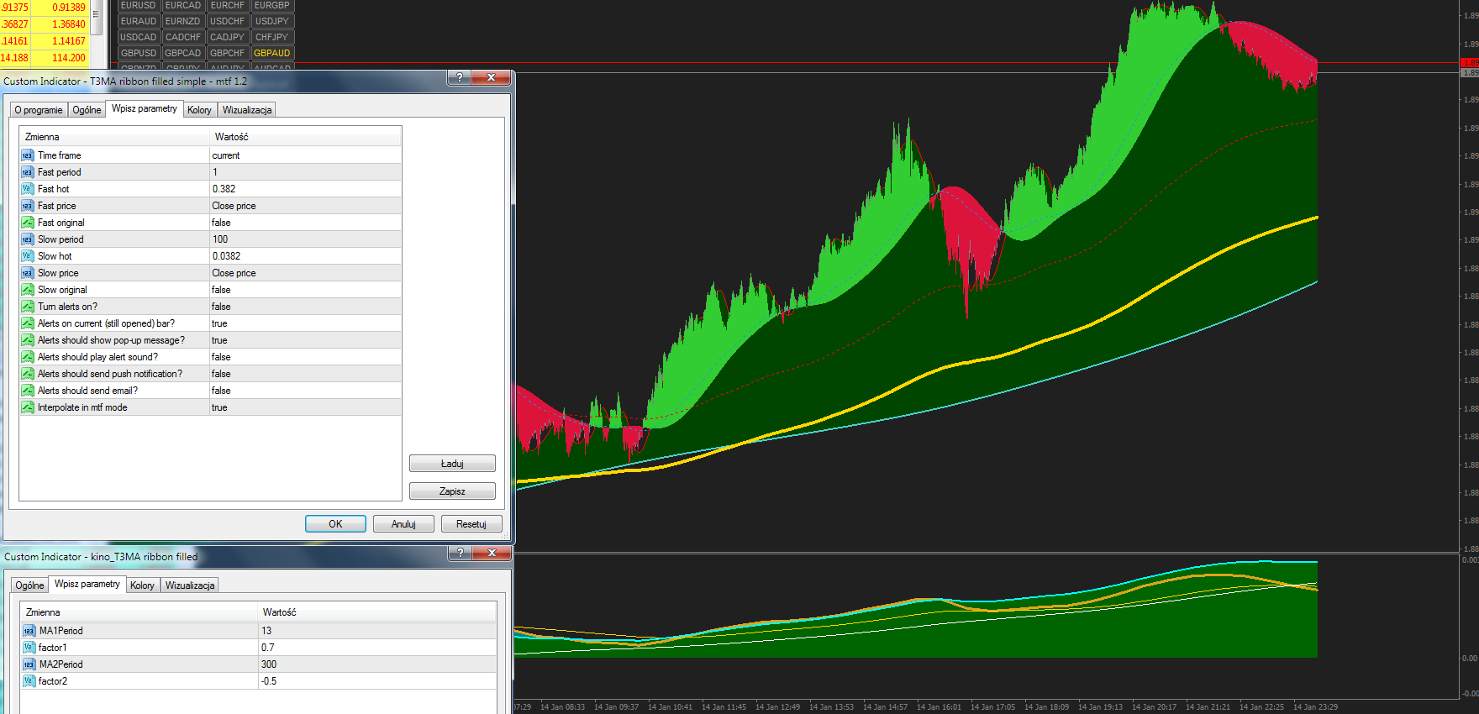Switch chart to the EURUSD symbol button
1479x714 pixels.
139,6
